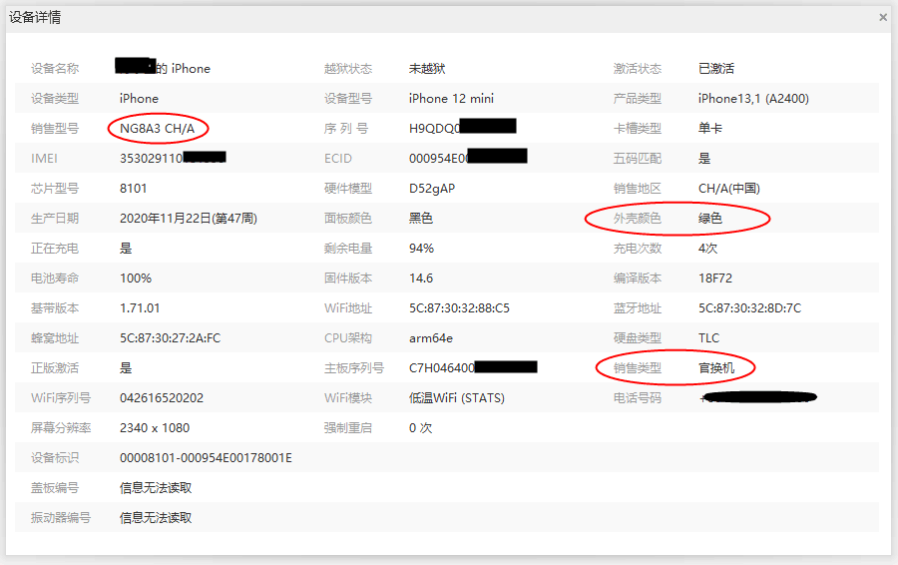Select the 正在充电 label
Screen dimensions: 898x565
click(x=55, y=249)
